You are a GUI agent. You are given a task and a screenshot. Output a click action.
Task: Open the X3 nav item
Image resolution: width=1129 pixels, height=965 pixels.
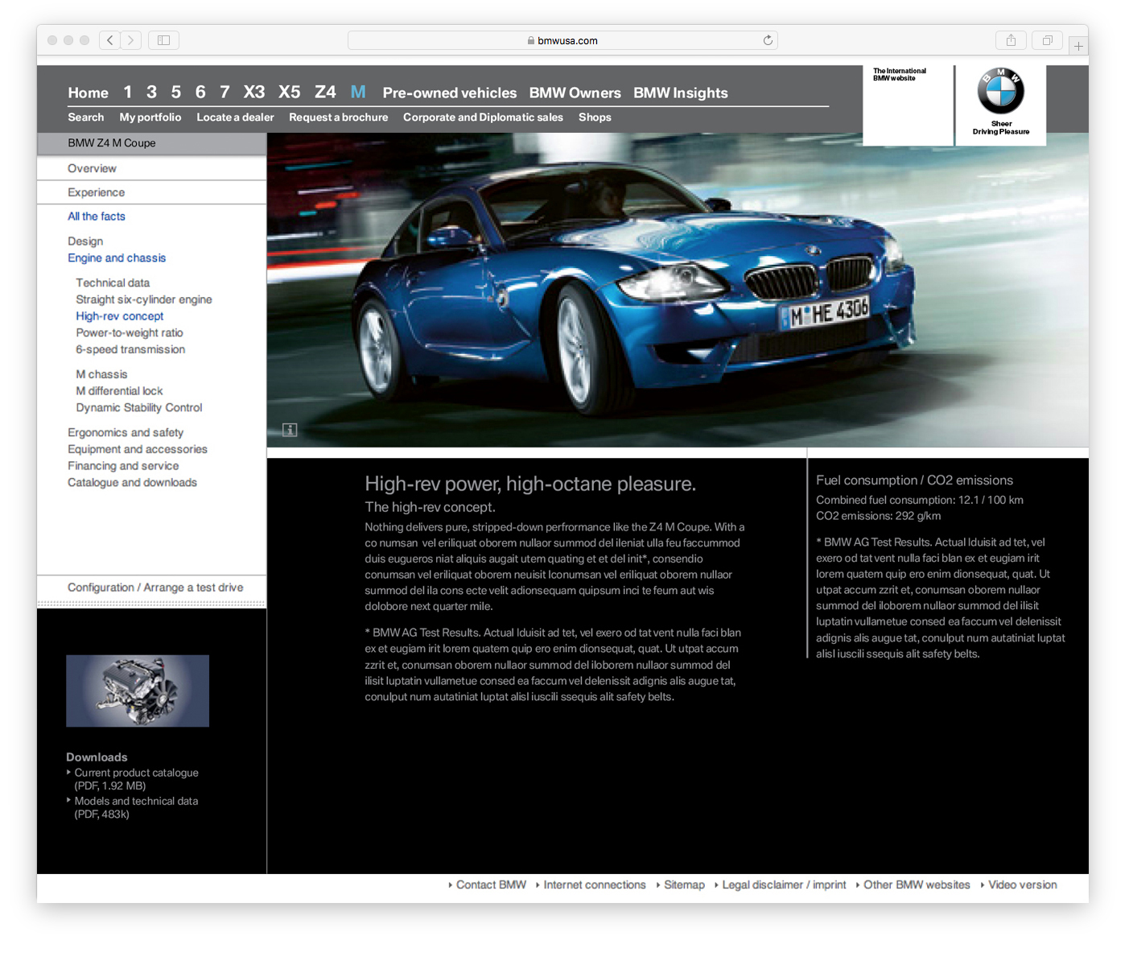coord(254,93)
